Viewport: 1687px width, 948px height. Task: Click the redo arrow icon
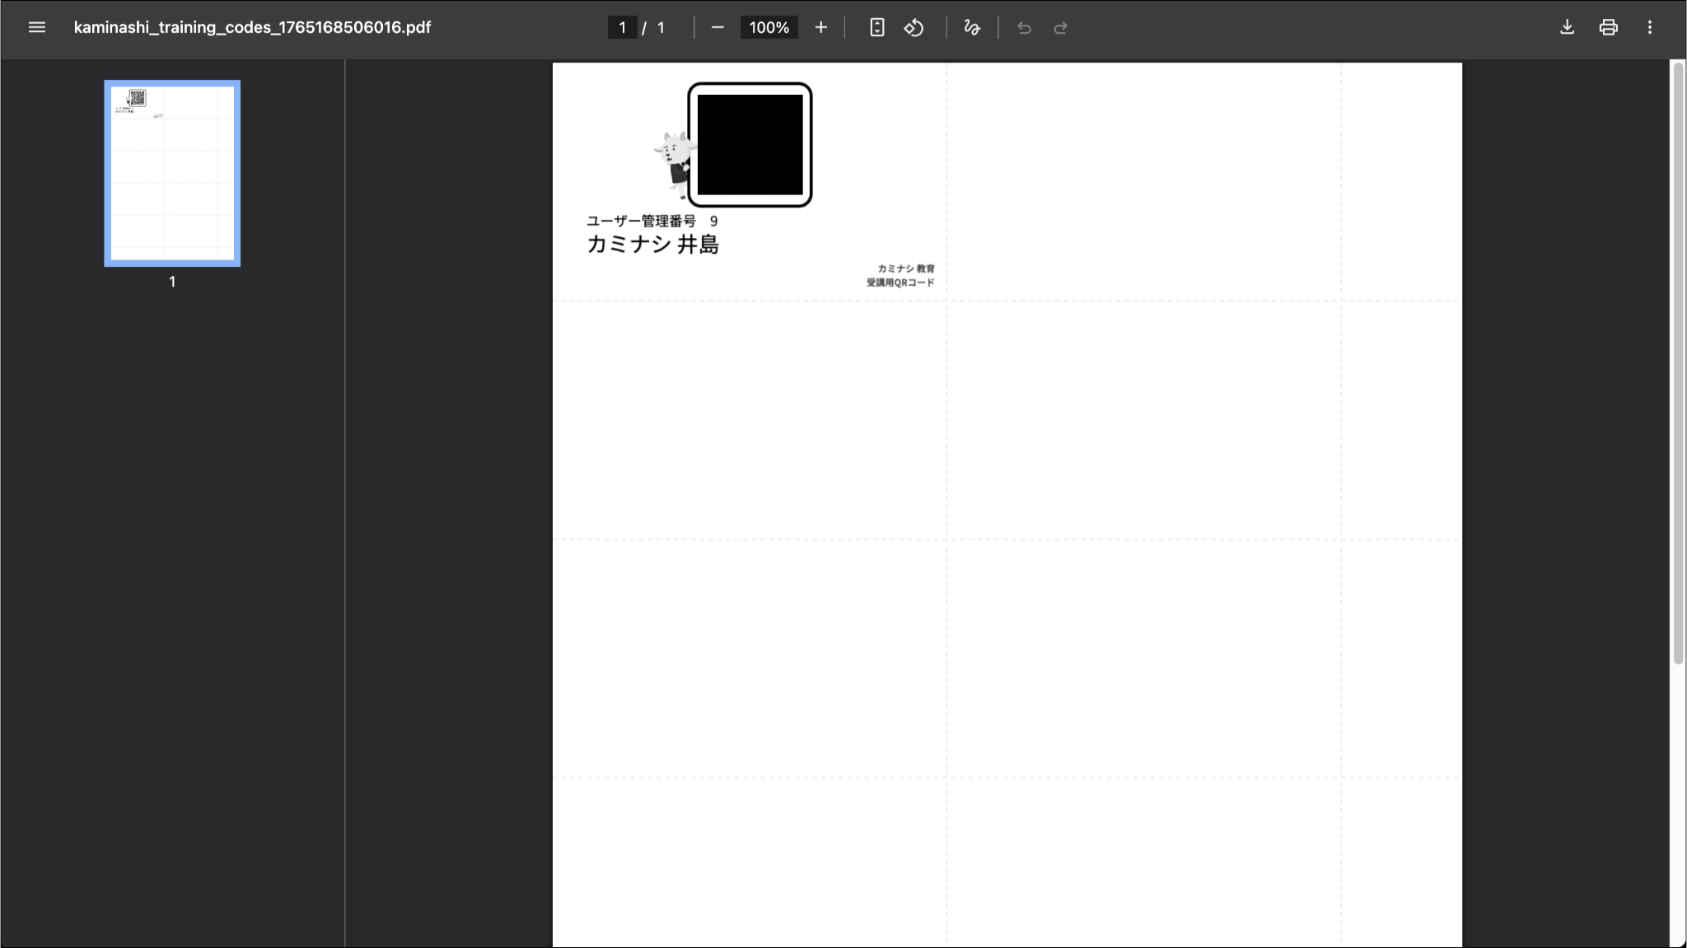pos(1060,28)
